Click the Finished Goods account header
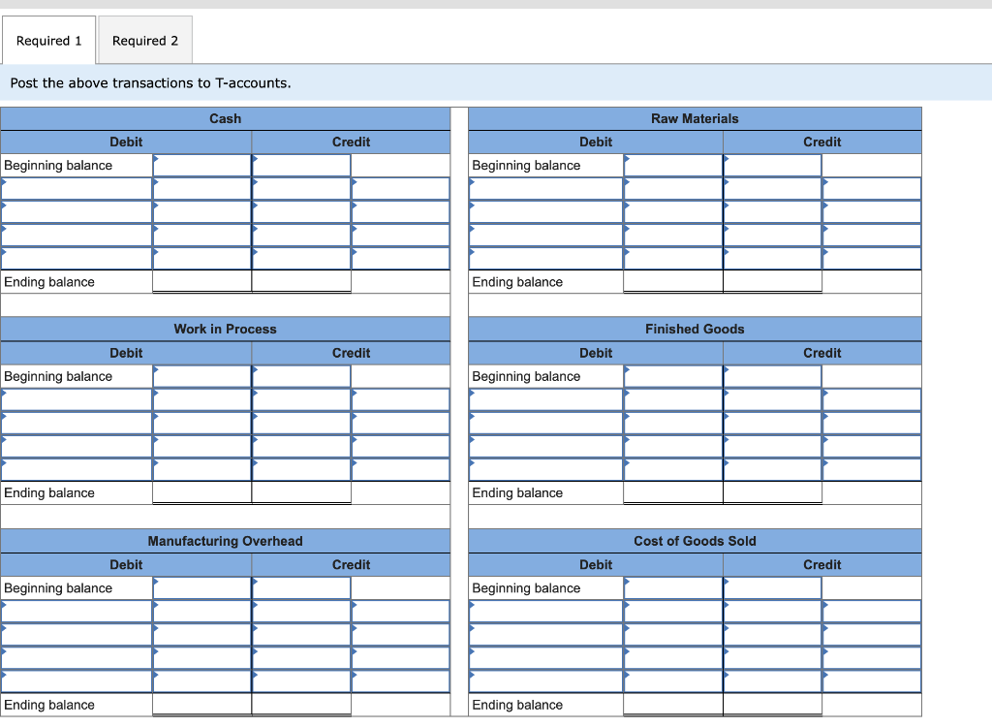 (695, 330)
